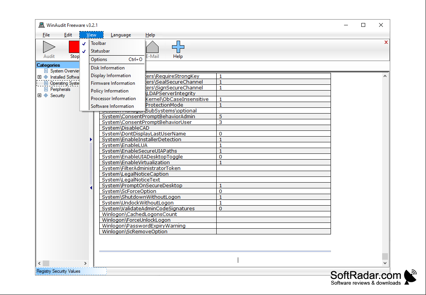Click the diamond icon beside Security
The height and width of the screenshot is (295, 426).
(46, 96)
